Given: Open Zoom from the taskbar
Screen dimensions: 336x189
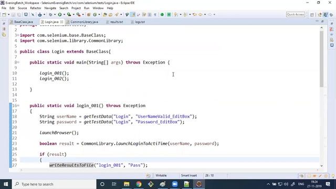Looking at the screenshot, I should pos(175,184).
